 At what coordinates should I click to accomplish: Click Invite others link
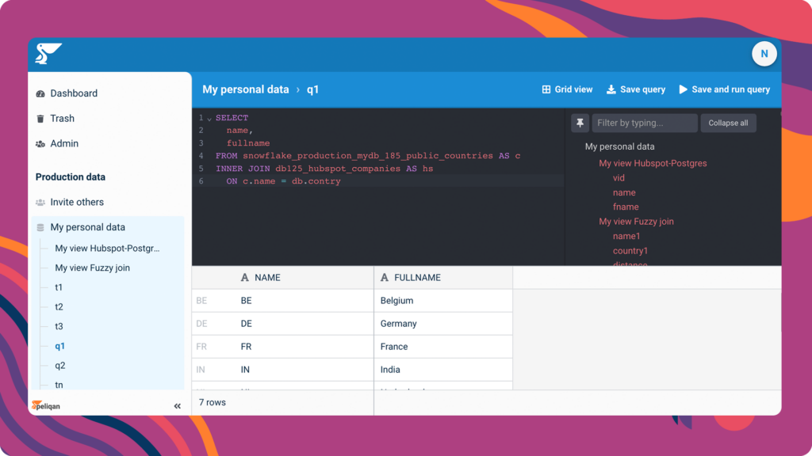click(76, 203)
